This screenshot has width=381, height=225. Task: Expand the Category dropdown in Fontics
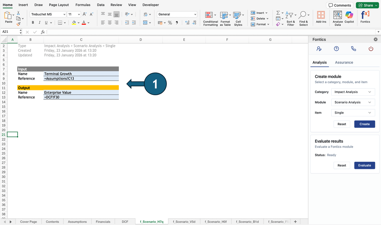tap(353, 92)
